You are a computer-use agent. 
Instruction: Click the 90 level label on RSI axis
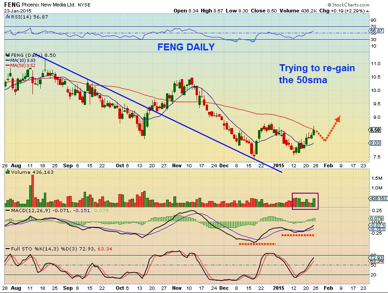(373, 20)
